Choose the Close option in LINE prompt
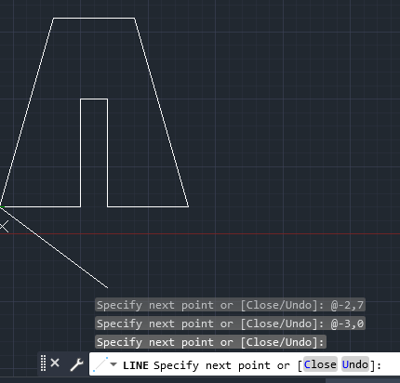 click(320, 364)
